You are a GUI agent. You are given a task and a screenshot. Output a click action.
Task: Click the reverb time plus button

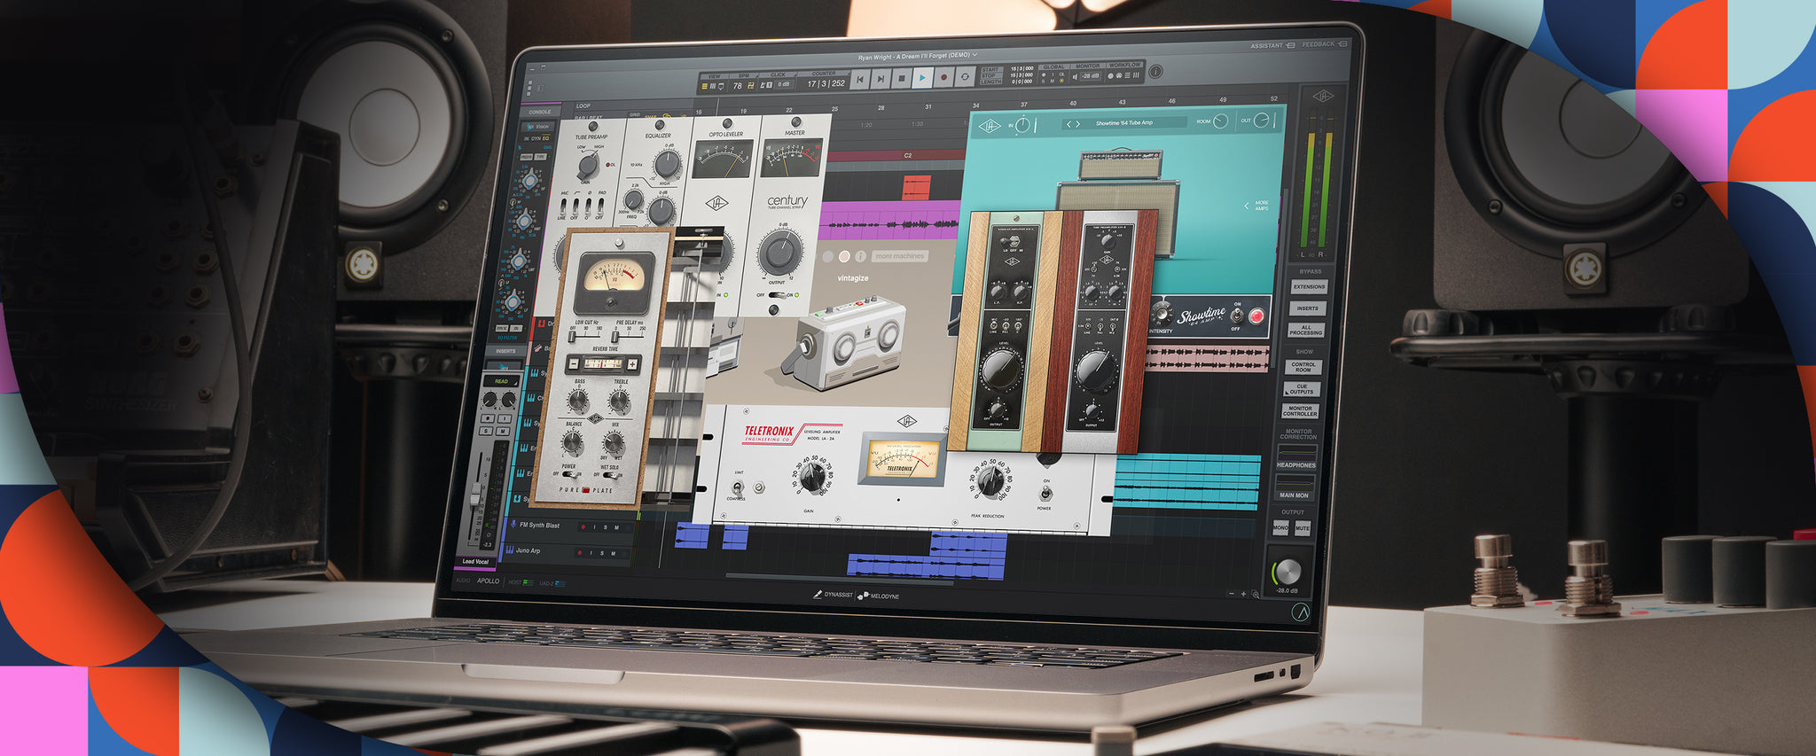(x=632, y=364)
